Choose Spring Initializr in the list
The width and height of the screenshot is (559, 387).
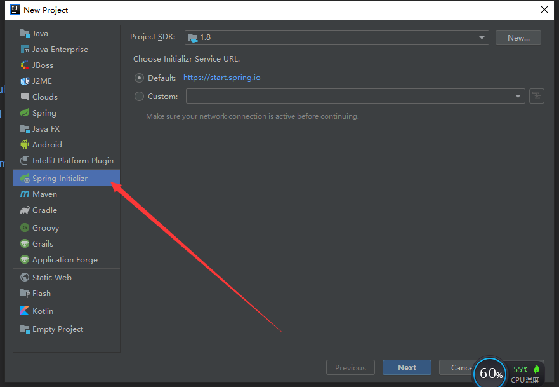(67, 178)
